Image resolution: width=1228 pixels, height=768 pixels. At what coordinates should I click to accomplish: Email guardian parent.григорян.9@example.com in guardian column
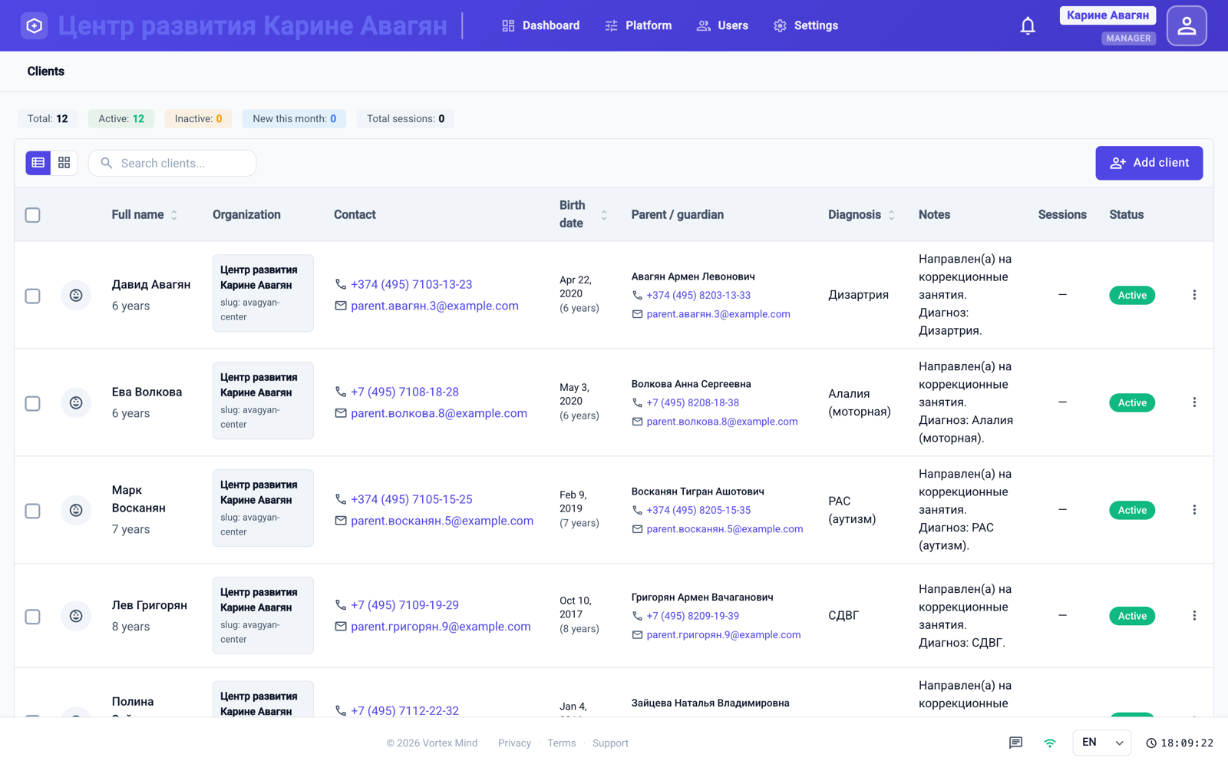723,634
